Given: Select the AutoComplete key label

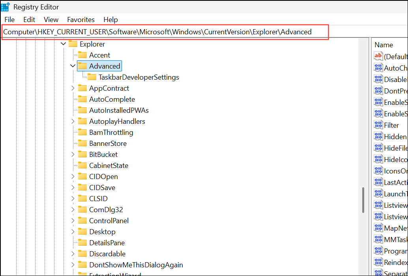Looking at the screenshot, I should click(x=112, y=99).
